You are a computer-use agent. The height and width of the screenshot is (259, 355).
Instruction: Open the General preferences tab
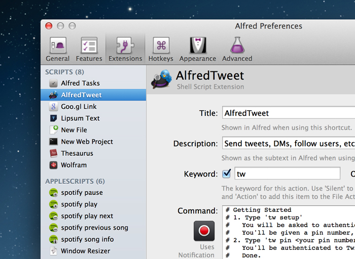tap(58, 49)
